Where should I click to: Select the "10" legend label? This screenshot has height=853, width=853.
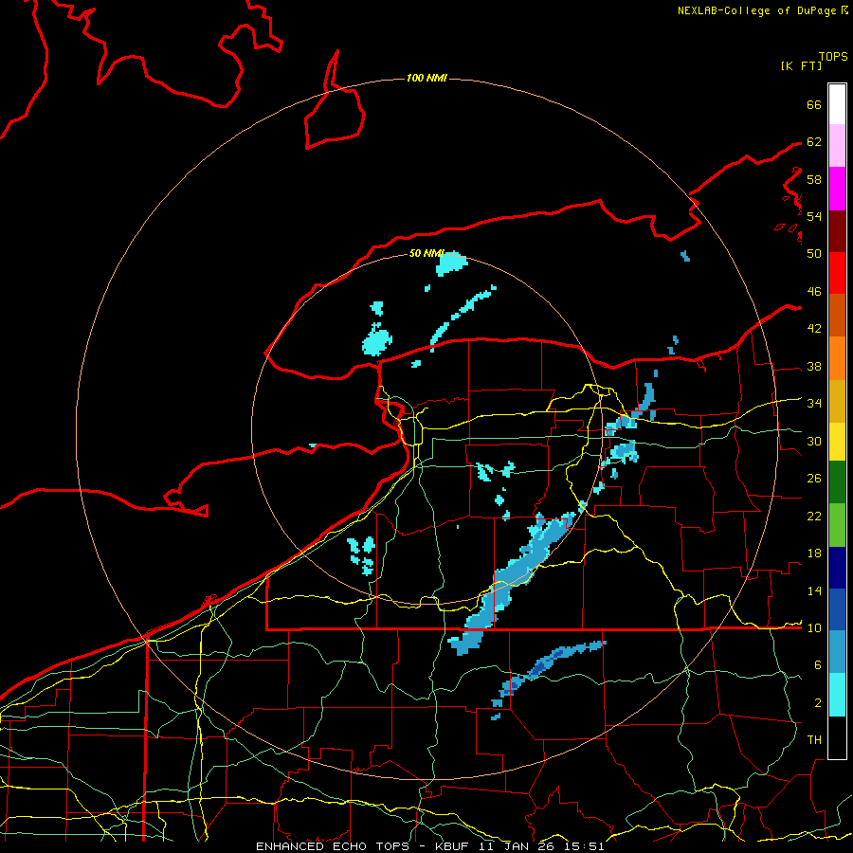(814, 628)
